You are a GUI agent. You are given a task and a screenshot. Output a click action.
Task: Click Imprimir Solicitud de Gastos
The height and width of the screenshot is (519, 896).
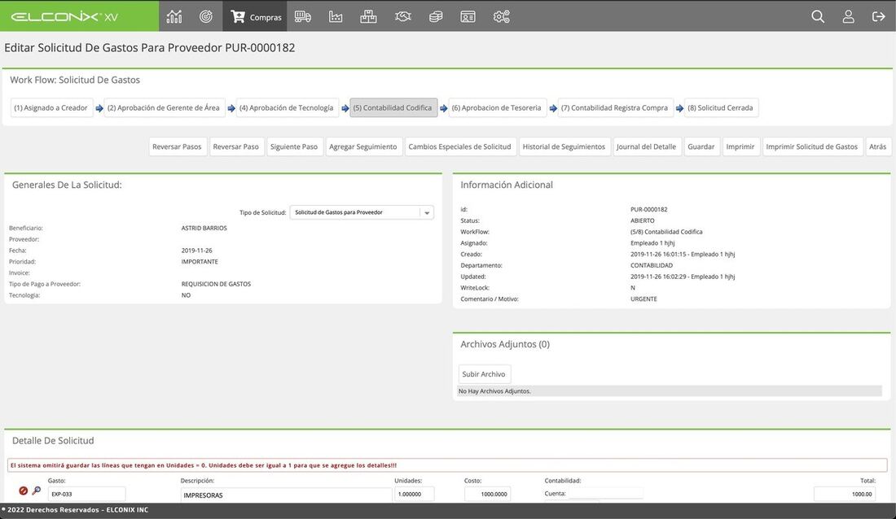(812, 146)
